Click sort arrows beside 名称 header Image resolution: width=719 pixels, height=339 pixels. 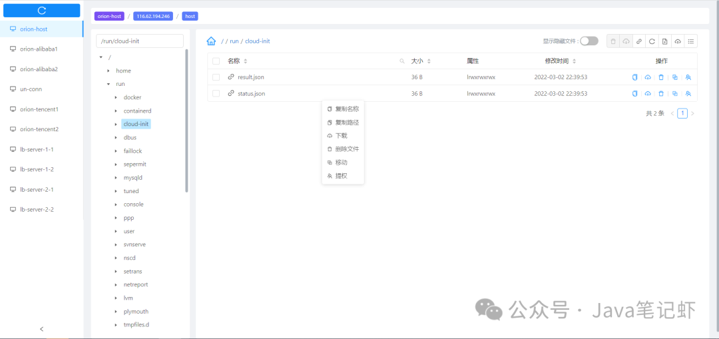[x=245, y=61]
